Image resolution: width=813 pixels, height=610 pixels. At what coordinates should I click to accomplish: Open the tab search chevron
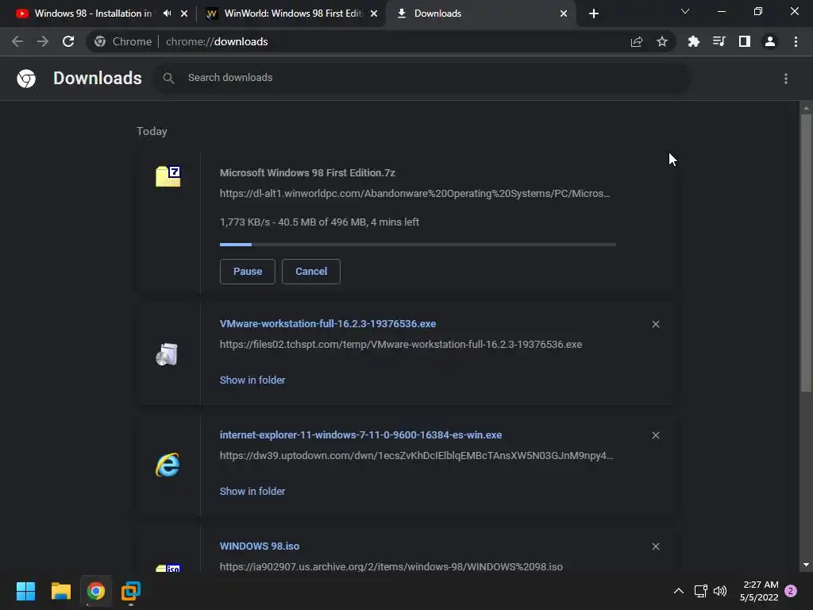click(x=685, y=11)
